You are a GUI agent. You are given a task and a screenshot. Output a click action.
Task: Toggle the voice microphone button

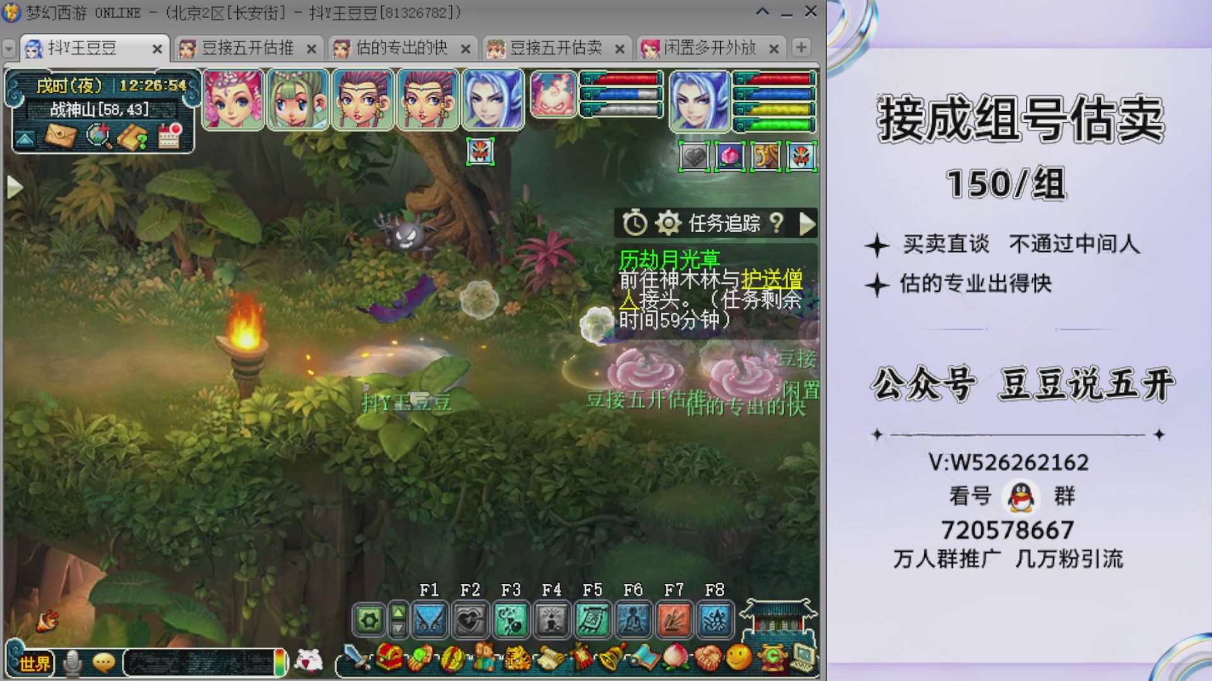[73, 663]
